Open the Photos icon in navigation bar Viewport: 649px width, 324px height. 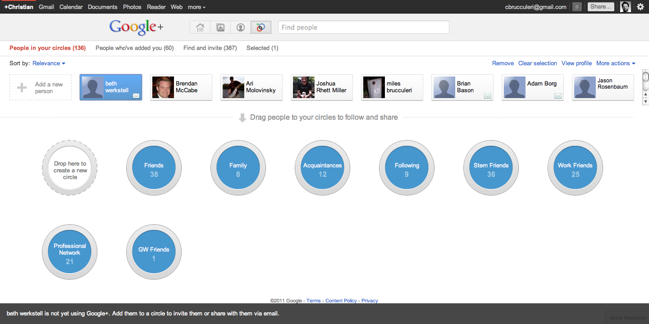(220, 27)
